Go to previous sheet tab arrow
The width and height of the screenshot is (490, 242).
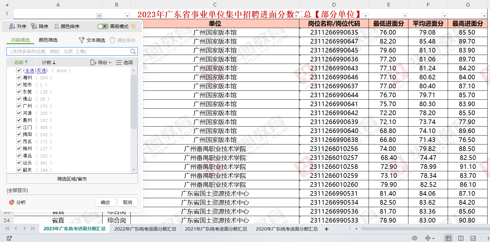[x=16, y=228]
